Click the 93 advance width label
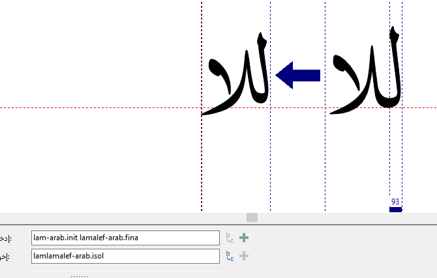This screenshot has height=278, width=437. point(395,202)
